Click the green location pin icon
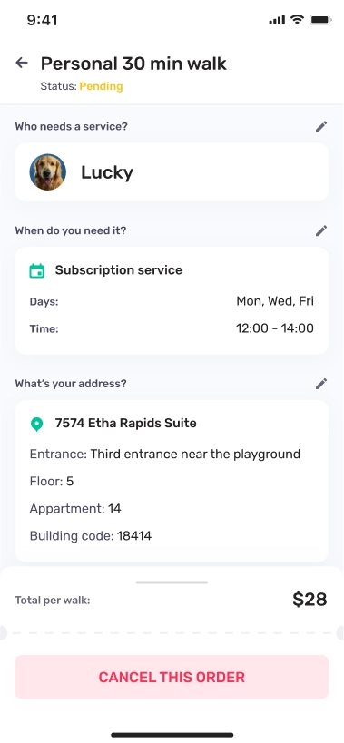Viewport: 344px width, 743px height. click(36, 424)
